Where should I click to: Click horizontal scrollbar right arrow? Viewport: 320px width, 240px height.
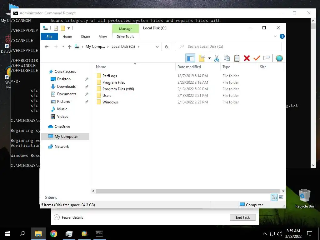283,191
